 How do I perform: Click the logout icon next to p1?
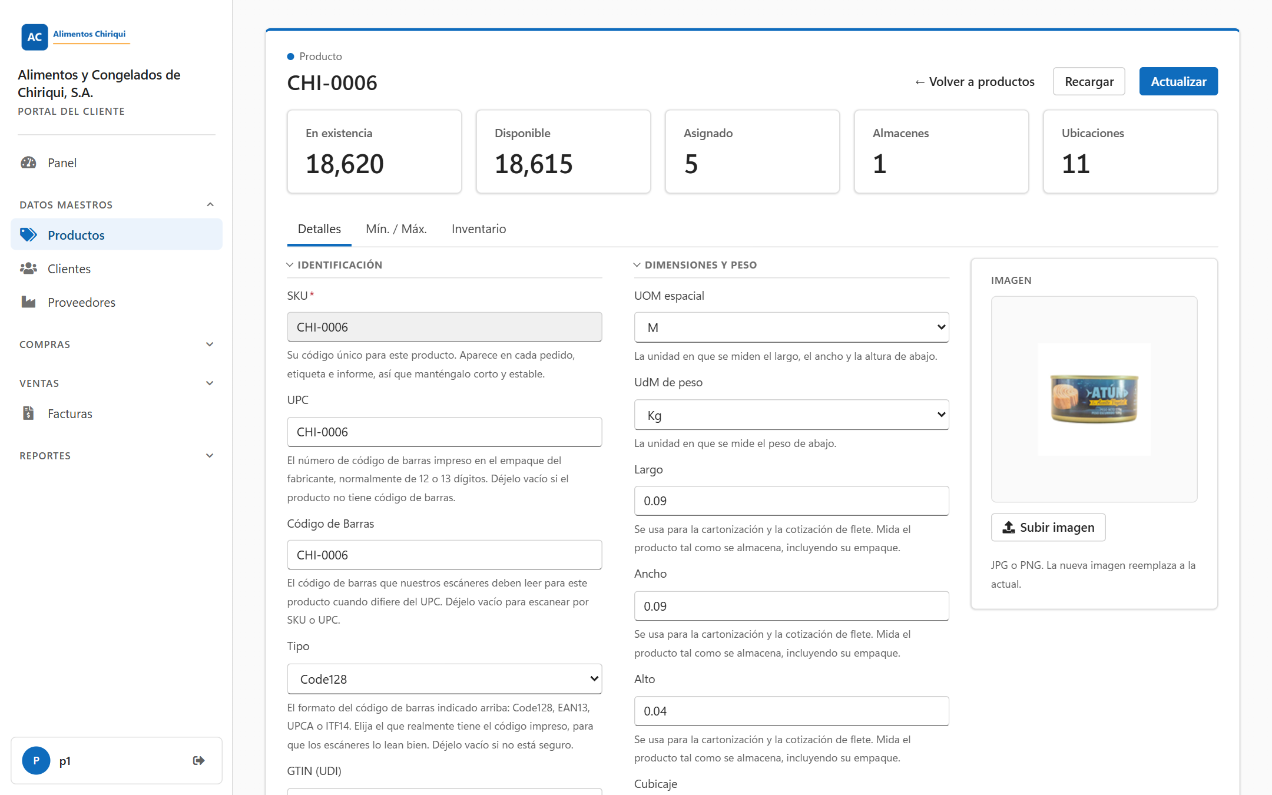pos(199,760)
